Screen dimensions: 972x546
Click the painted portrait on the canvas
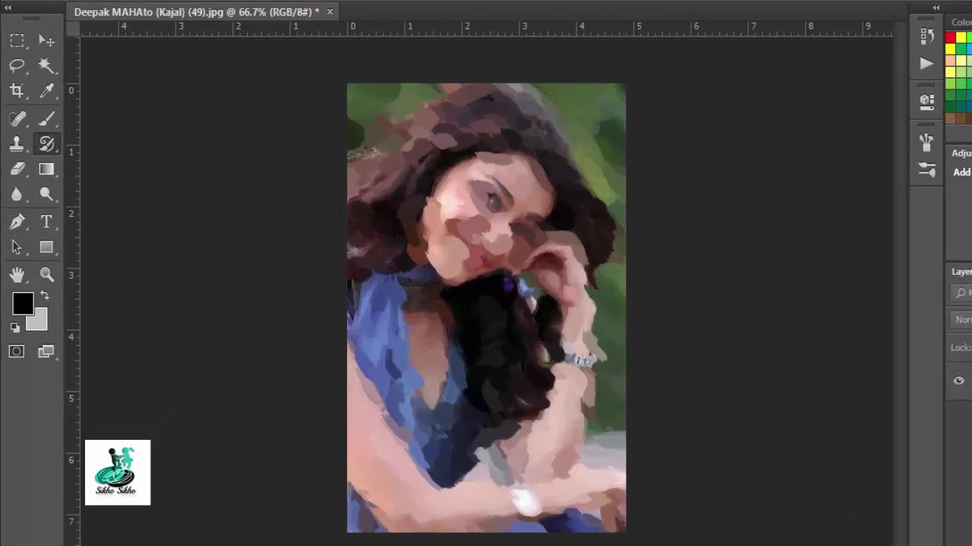pyautogui.click(x=486, y=308)
